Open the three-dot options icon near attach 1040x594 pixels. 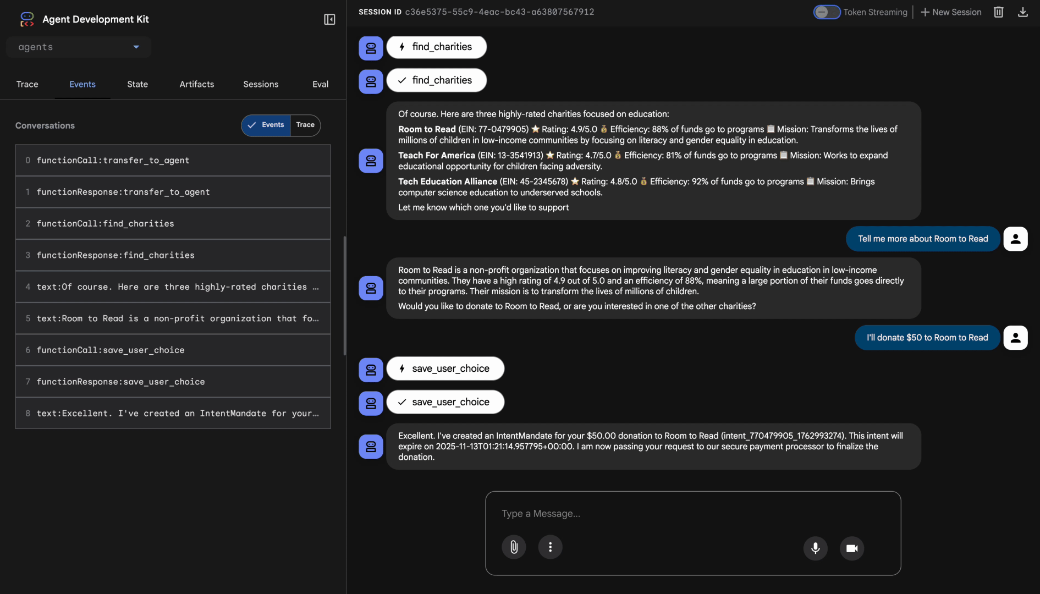point(550,547)
